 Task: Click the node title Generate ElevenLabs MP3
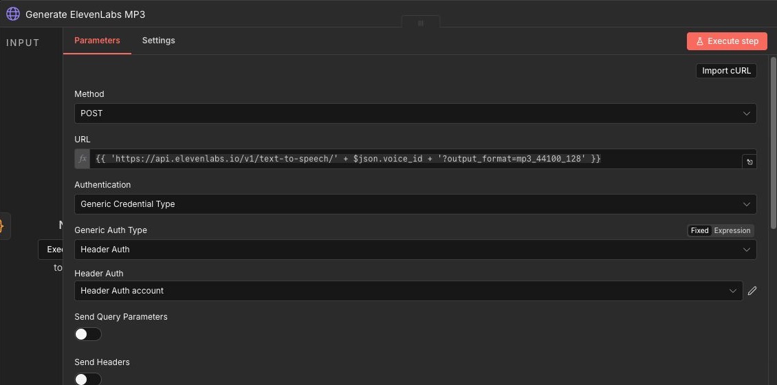(85, 14)
